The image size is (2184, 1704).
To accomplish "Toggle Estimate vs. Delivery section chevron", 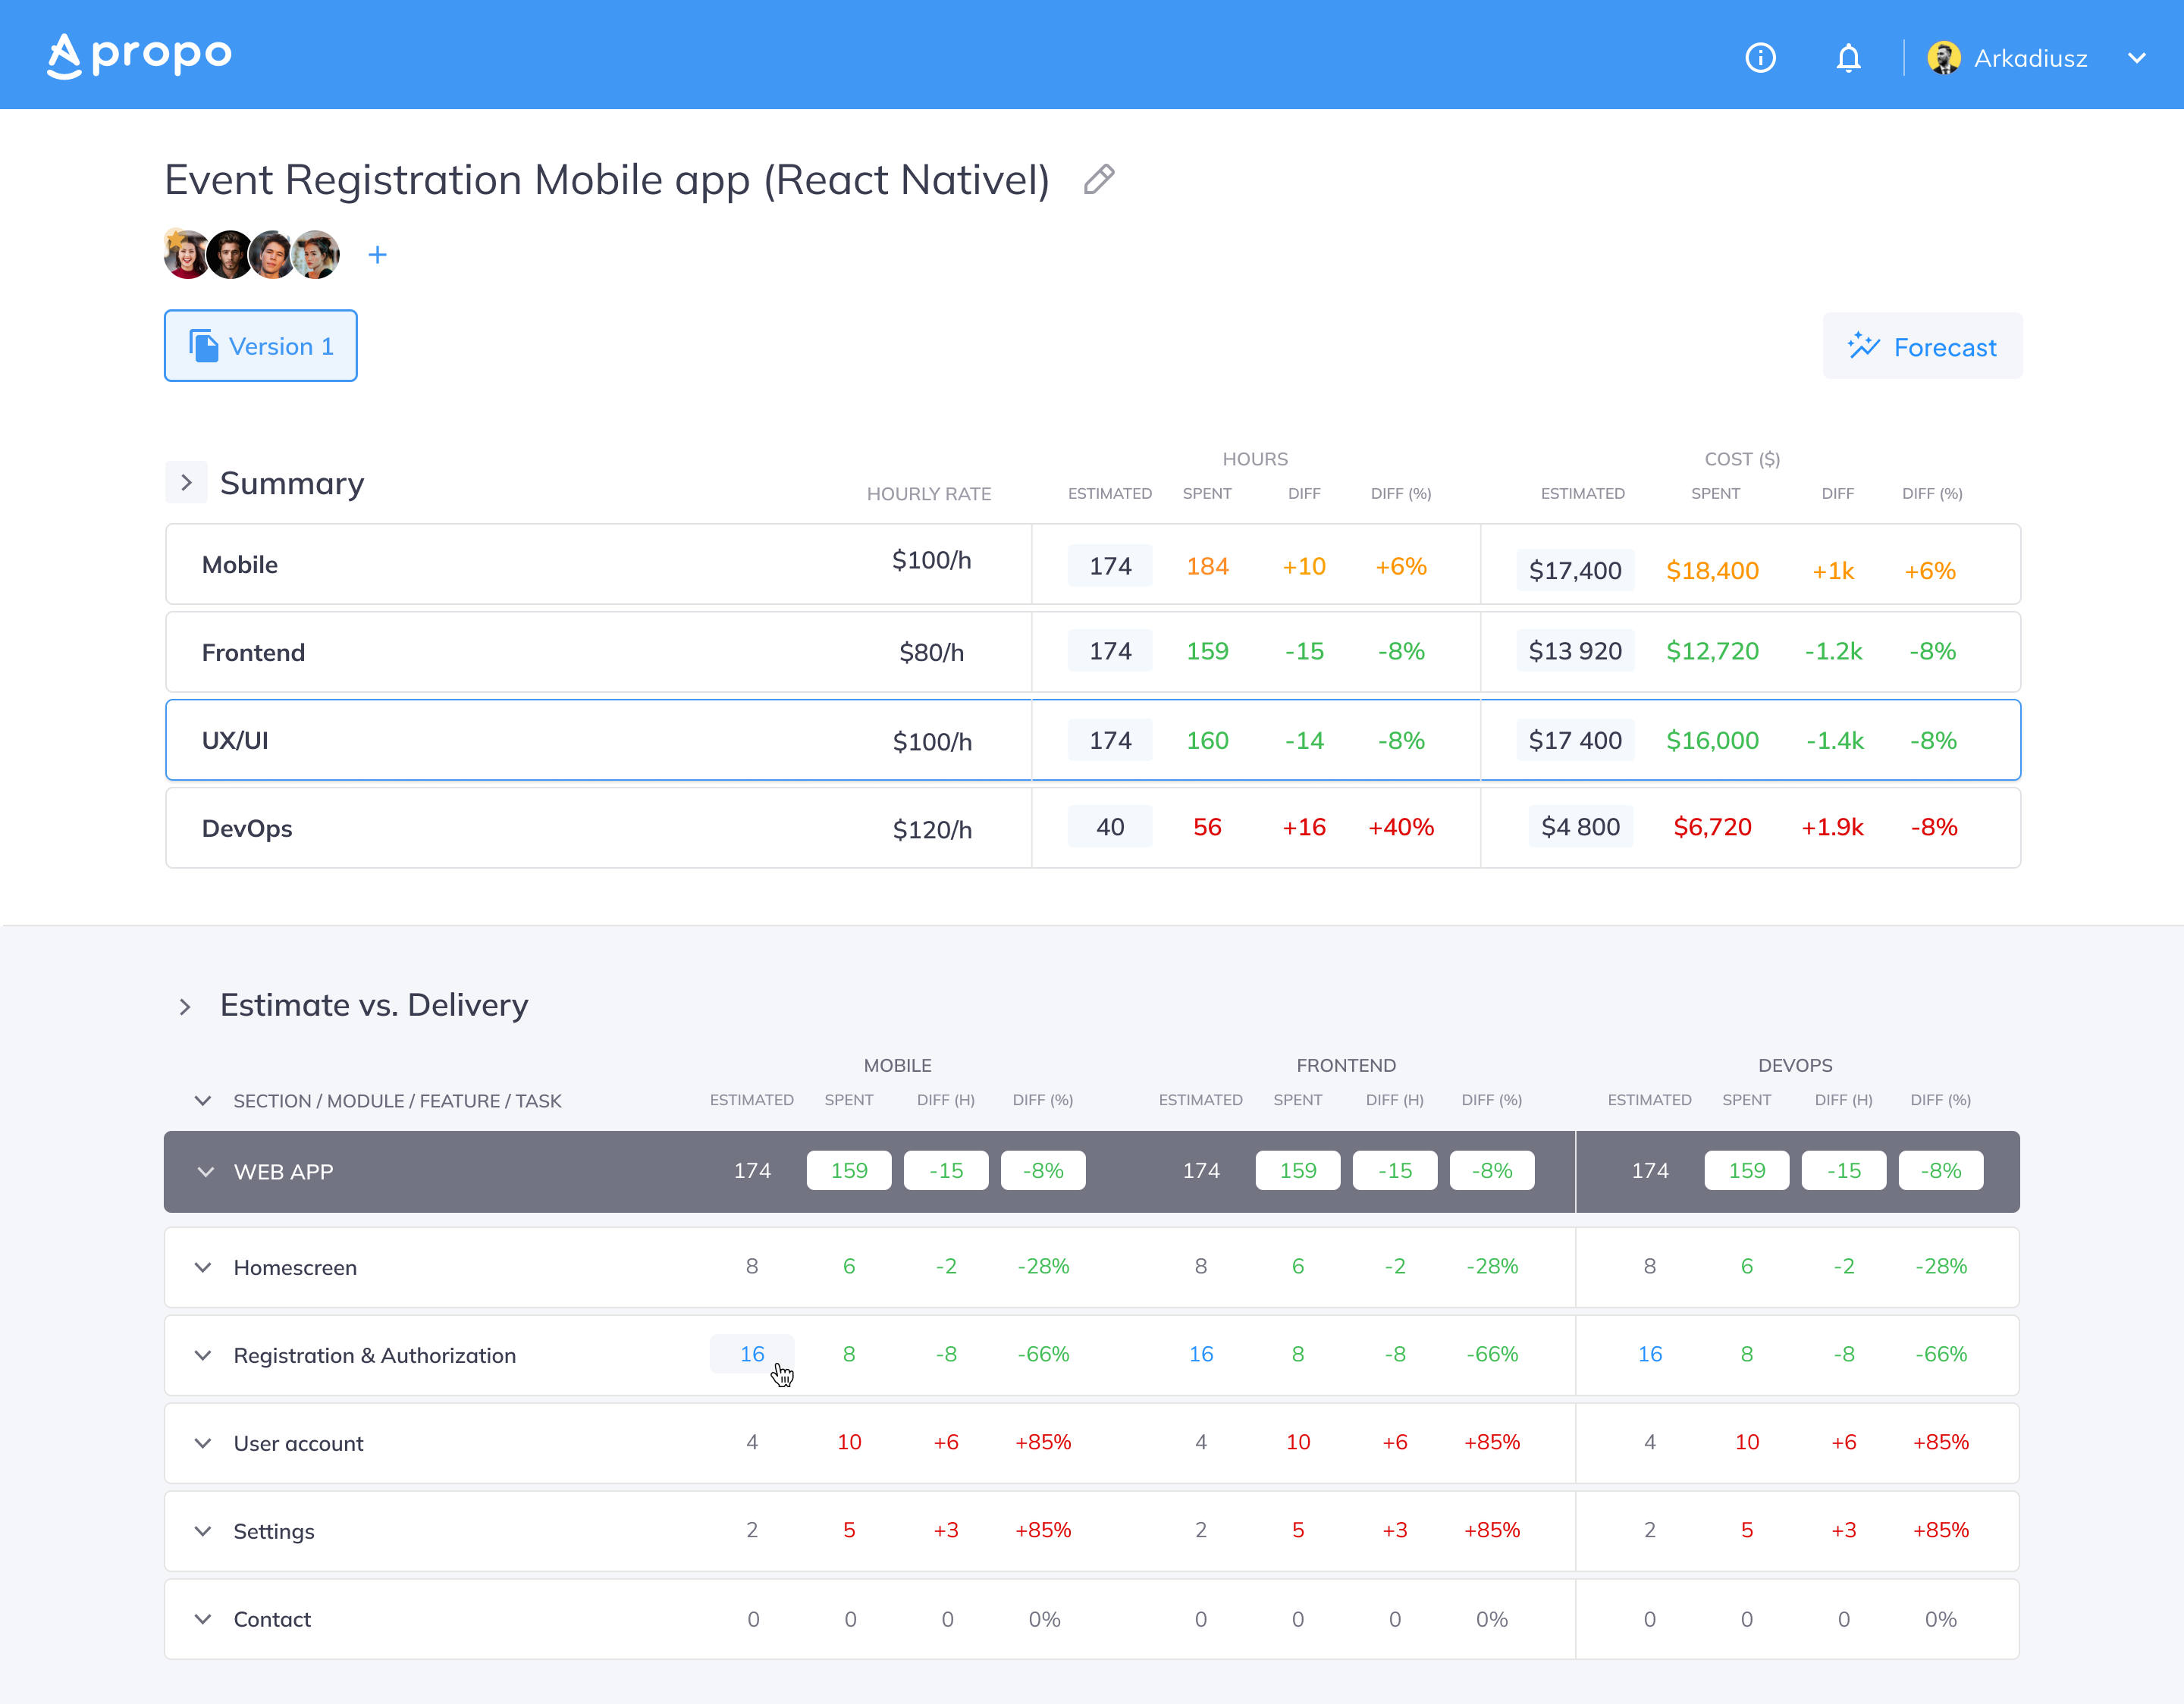I will 185,1005.
